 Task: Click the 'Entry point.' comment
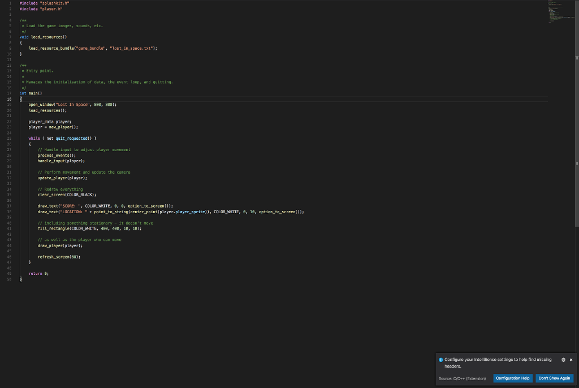point(37,71)
